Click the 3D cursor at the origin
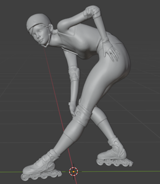The width and height of the screenshot is (160, 184). (74, 172)
